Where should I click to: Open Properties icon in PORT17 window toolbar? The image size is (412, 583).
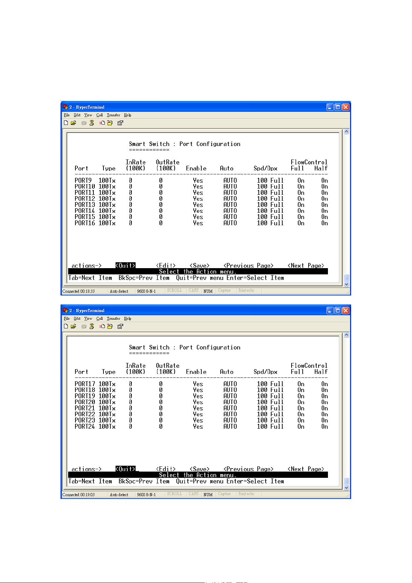pos(120,326)
